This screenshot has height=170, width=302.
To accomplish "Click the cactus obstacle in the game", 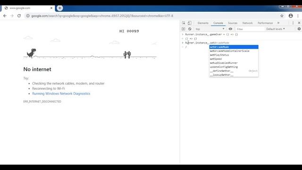I will 127,55.
